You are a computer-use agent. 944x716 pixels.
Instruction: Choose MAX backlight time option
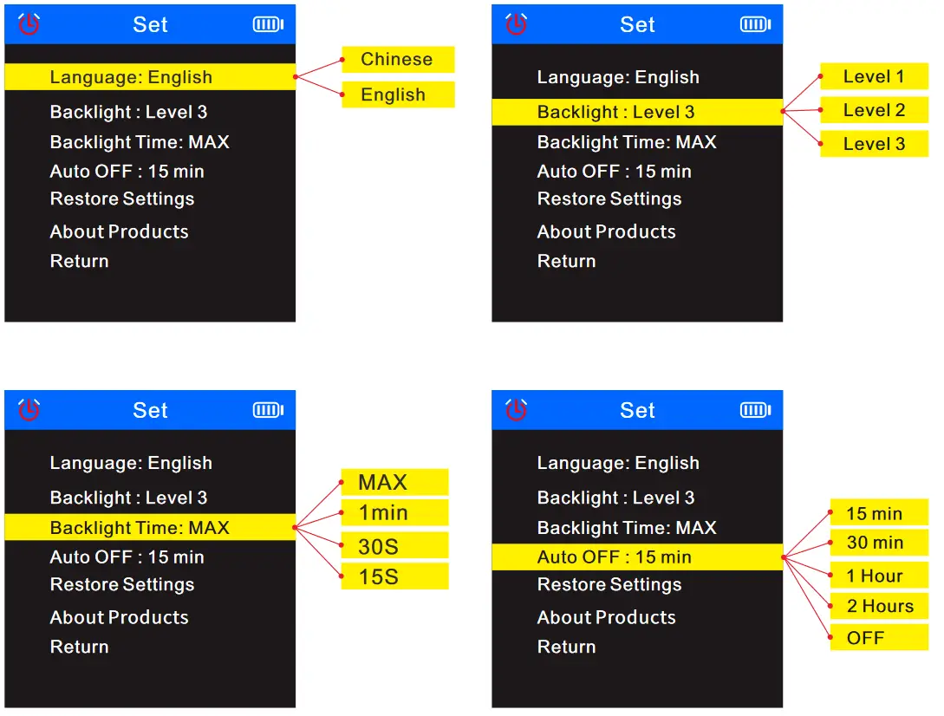click(395, 482)
